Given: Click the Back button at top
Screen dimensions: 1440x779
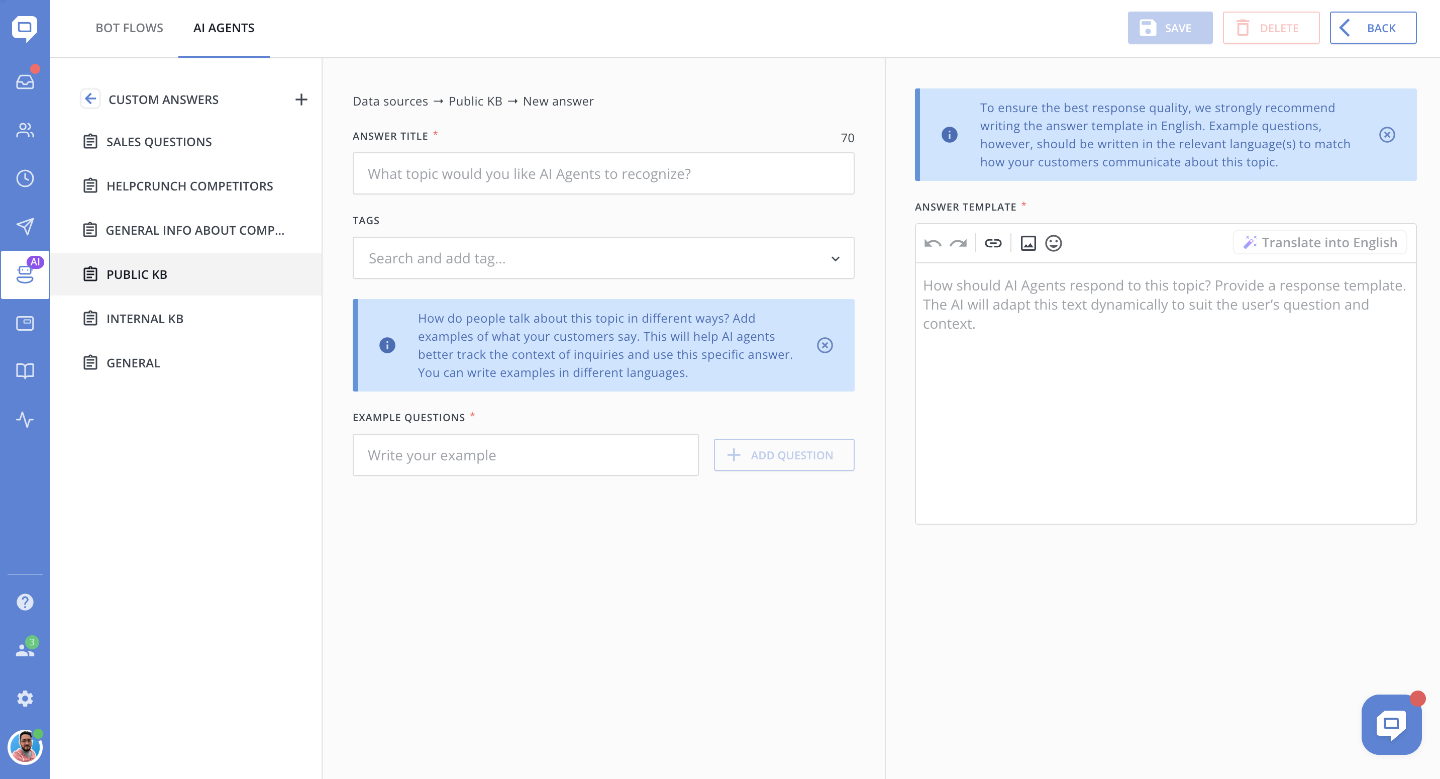Looking at the screenshot, I should click(1372, 28).
